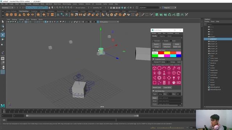Click the double-ring controller shape icon
Viewport: 232px width, 130px height.
(159, 78)
